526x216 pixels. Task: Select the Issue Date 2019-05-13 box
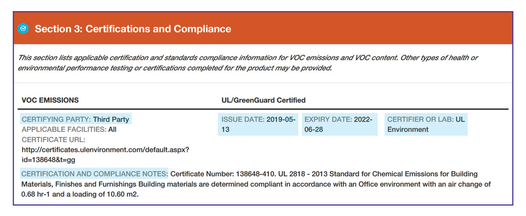tap(258, 124)
